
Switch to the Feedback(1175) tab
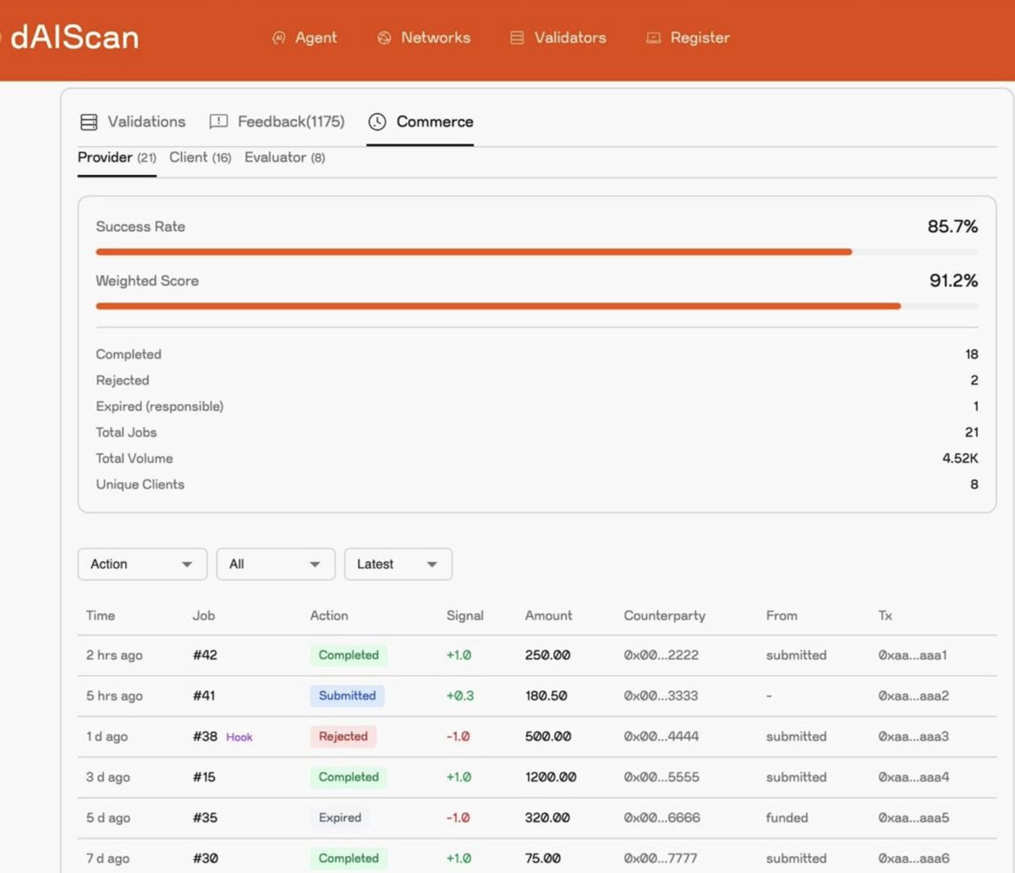click(x=277, y=122)
